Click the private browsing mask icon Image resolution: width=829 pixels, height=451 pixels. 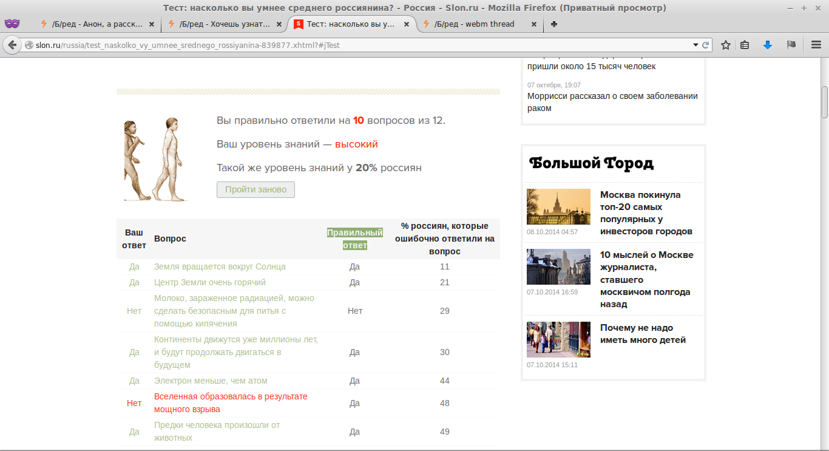point(12,24)
